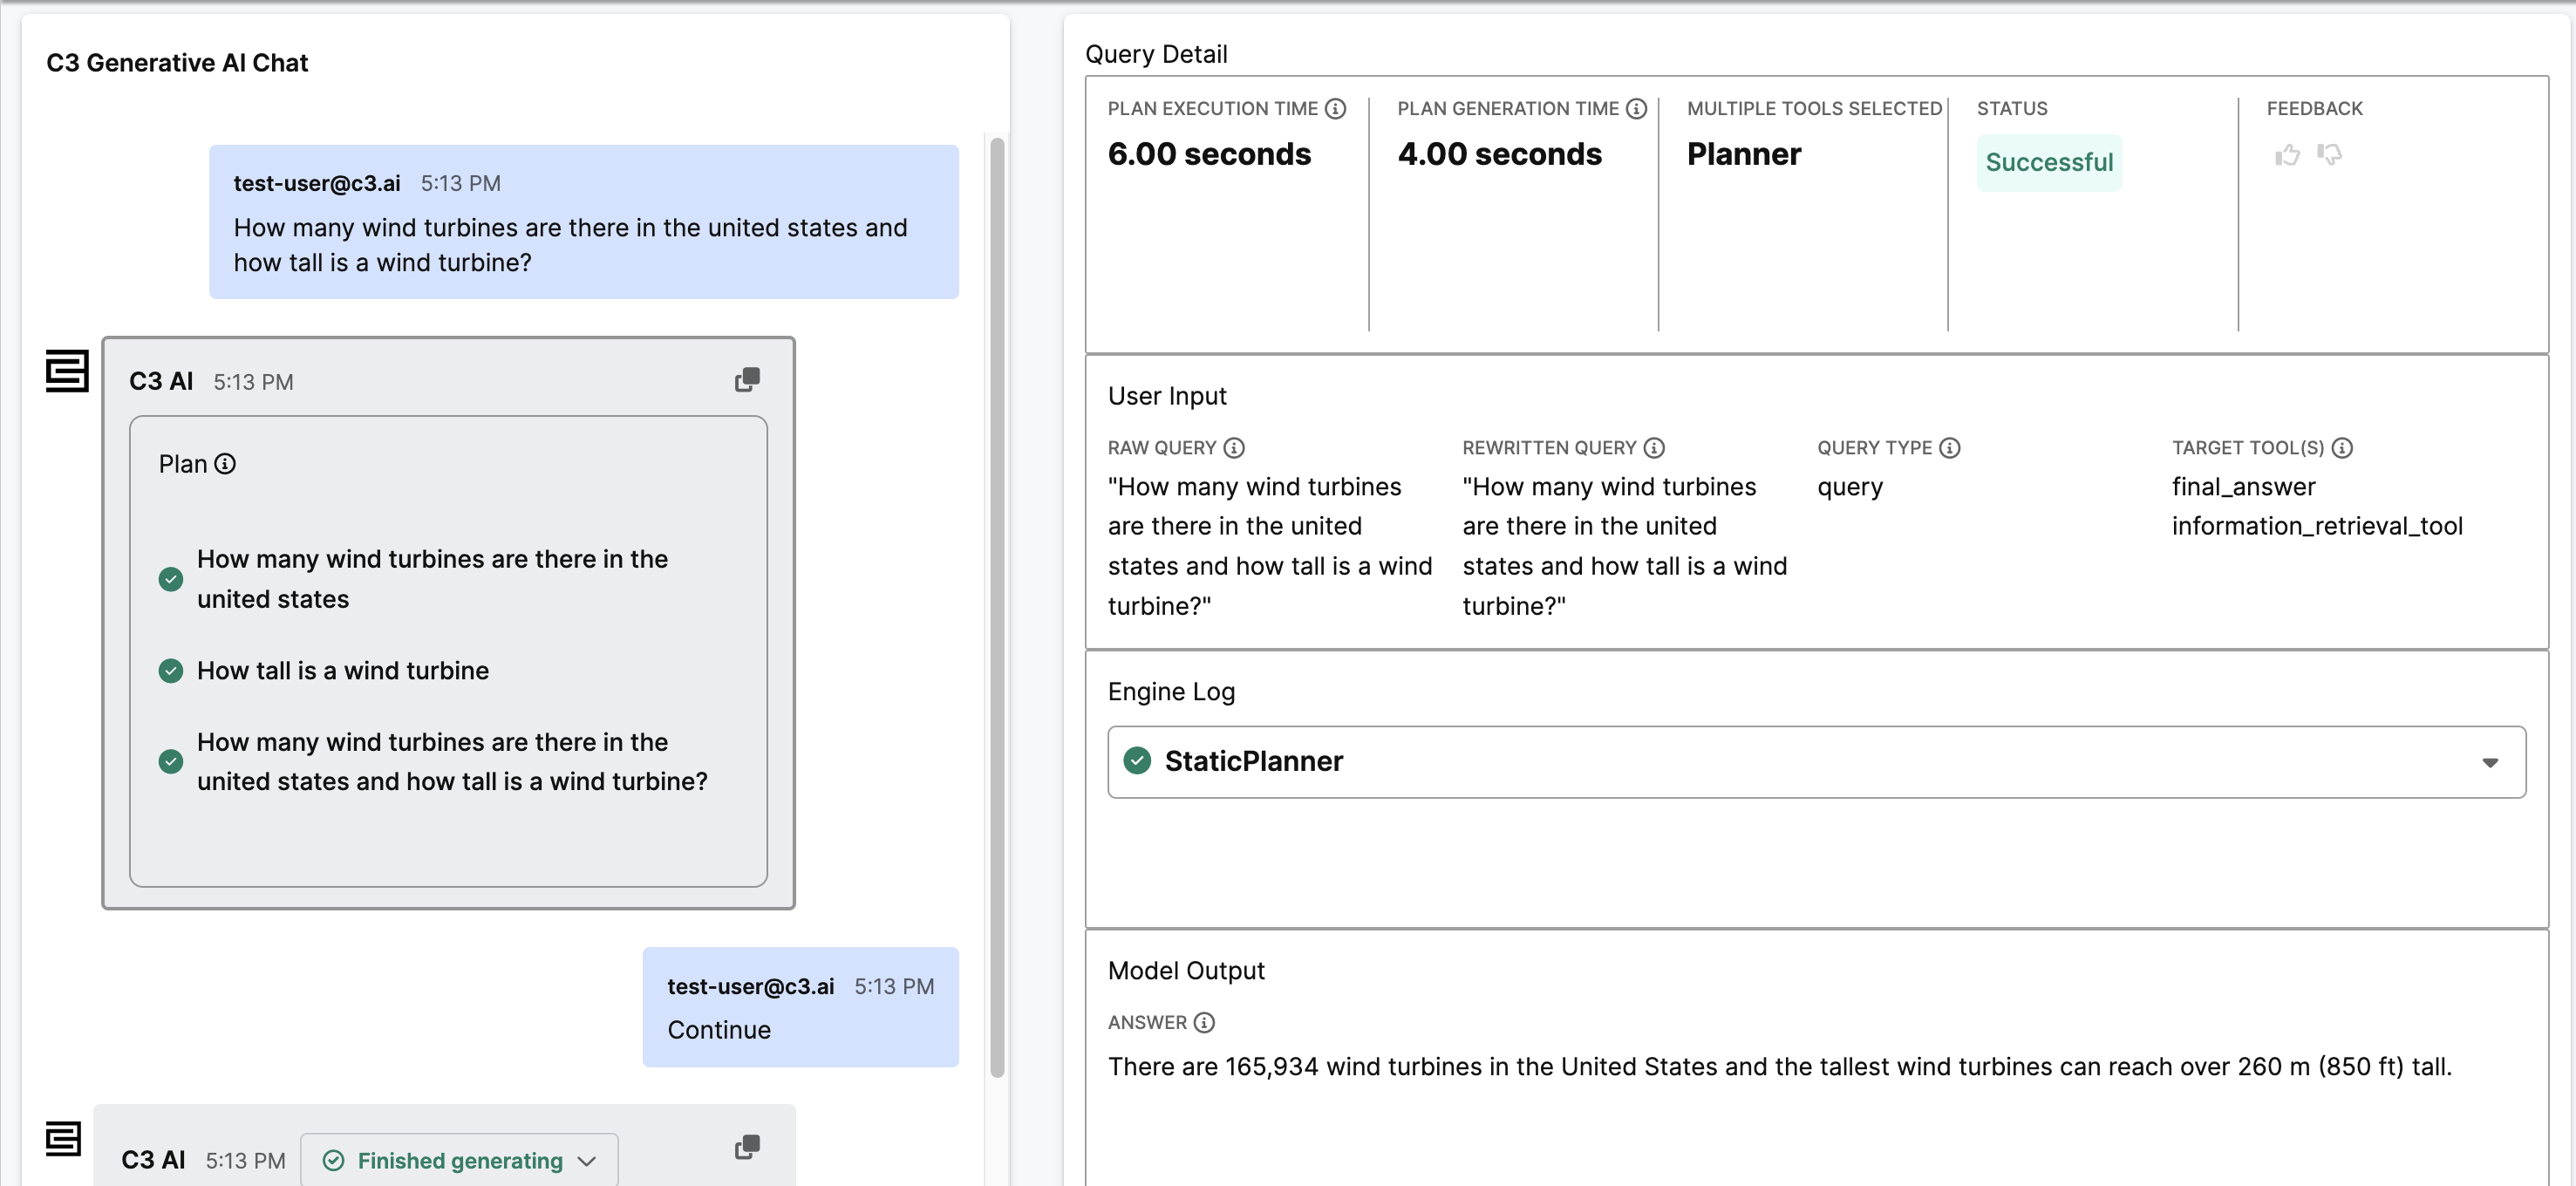Copy the C3 AI plan message
Image resolution: width=2576 pixels, height=1186 pixels.
pos(747,379)
